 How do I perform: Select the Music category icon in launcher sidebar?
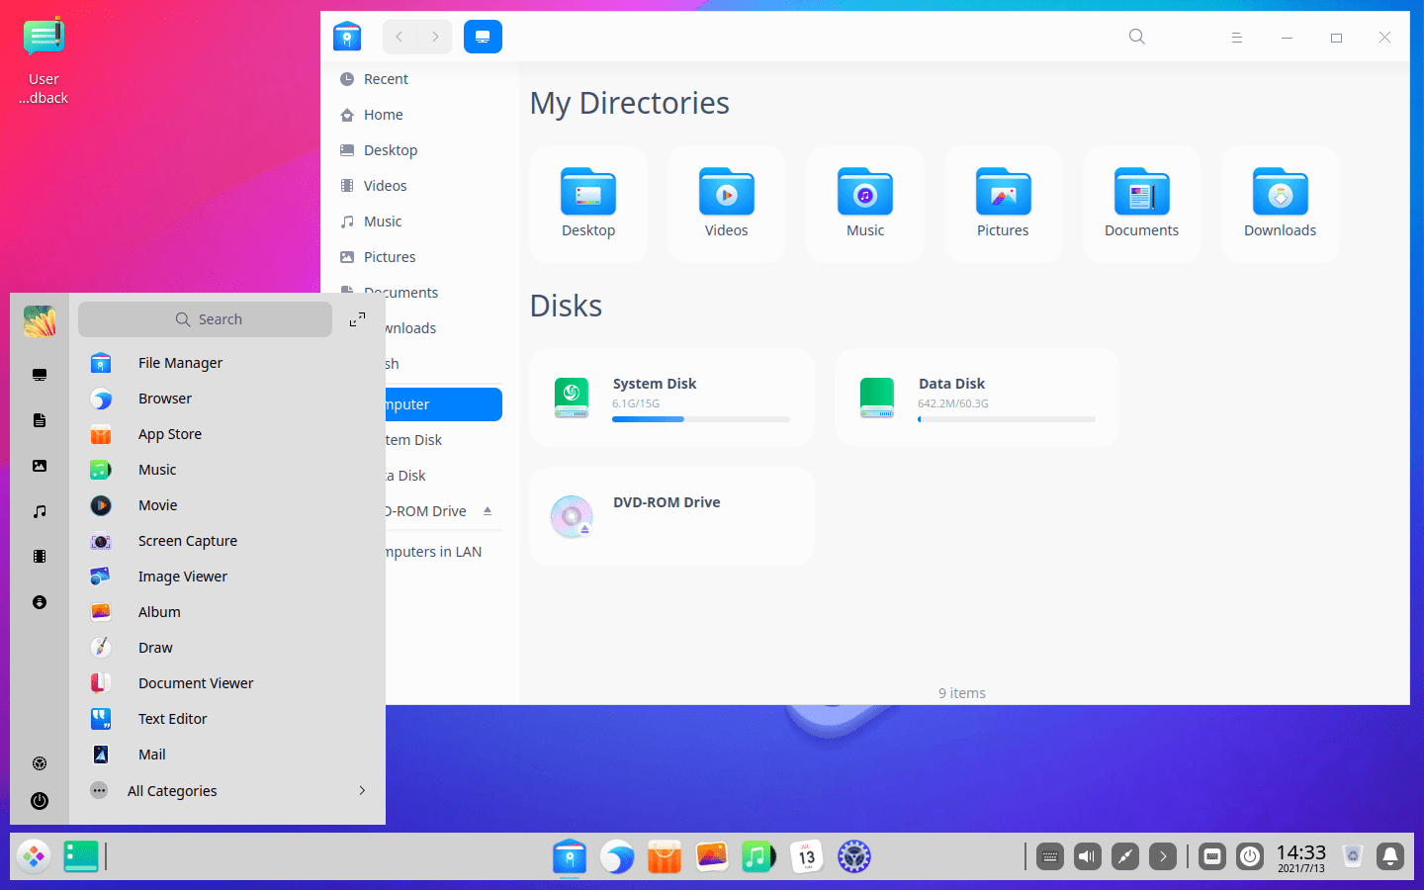coord(39,511)
